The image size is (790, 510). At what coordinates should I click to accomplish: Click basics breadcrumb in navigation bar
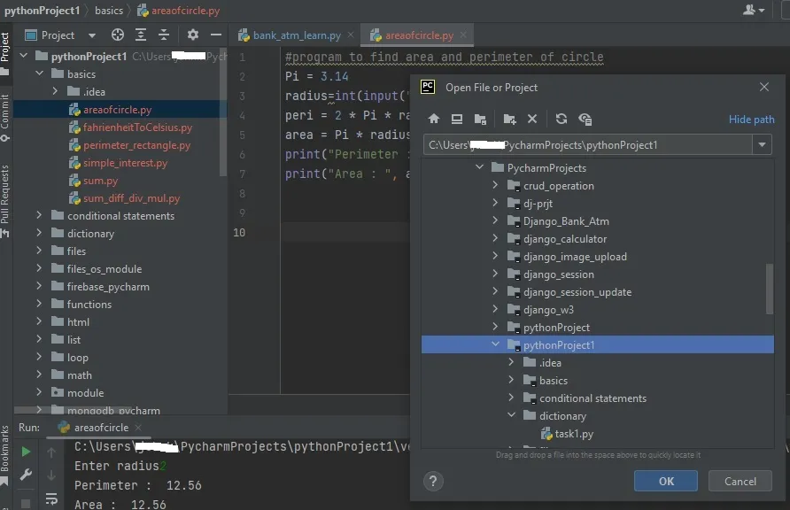tap(109, 10)
